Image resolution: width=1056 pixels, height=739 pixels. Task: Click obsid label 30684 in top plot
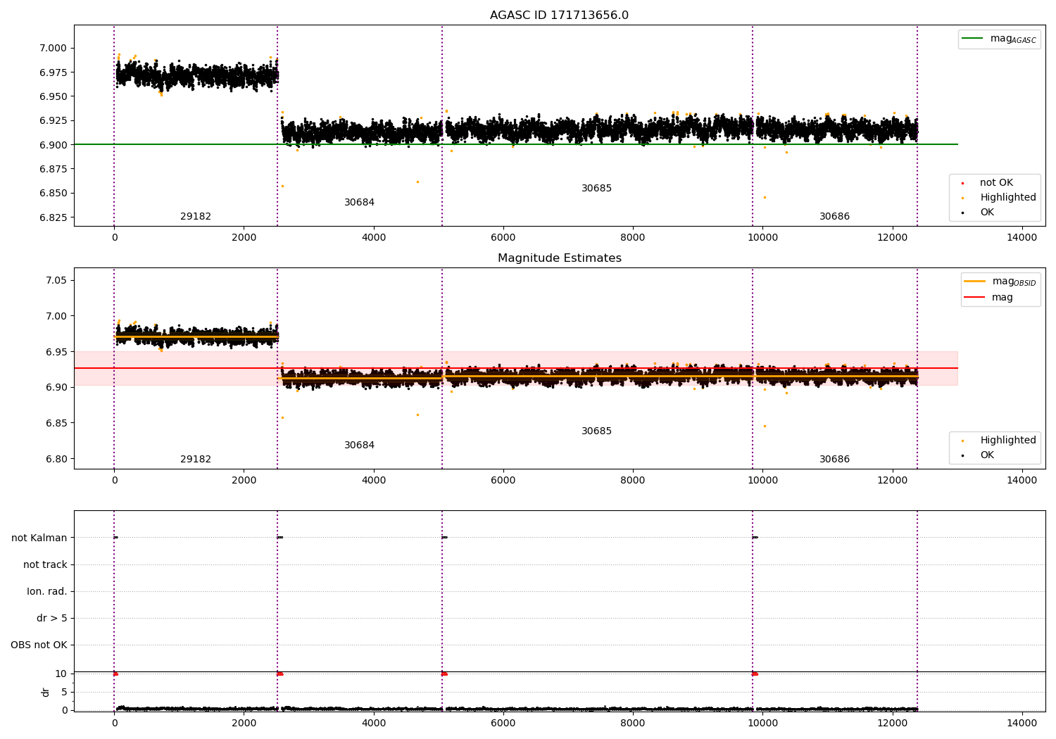coord(359,203)
